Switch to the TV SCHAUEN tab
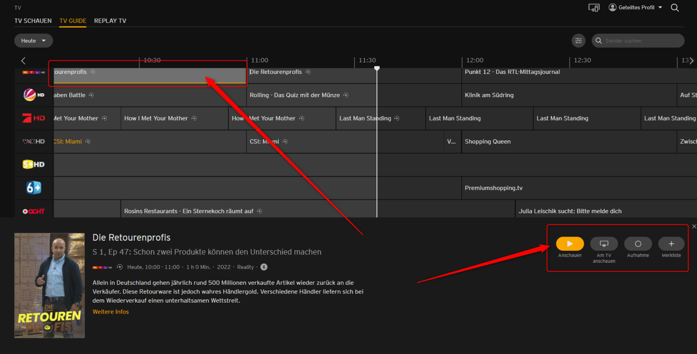Viewport: 697px width, 354px height. pyautogui.click(x=33, y=21)
